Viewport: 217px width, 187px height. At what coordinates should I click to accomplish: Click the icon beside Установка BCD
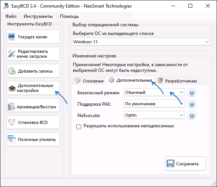11,122
